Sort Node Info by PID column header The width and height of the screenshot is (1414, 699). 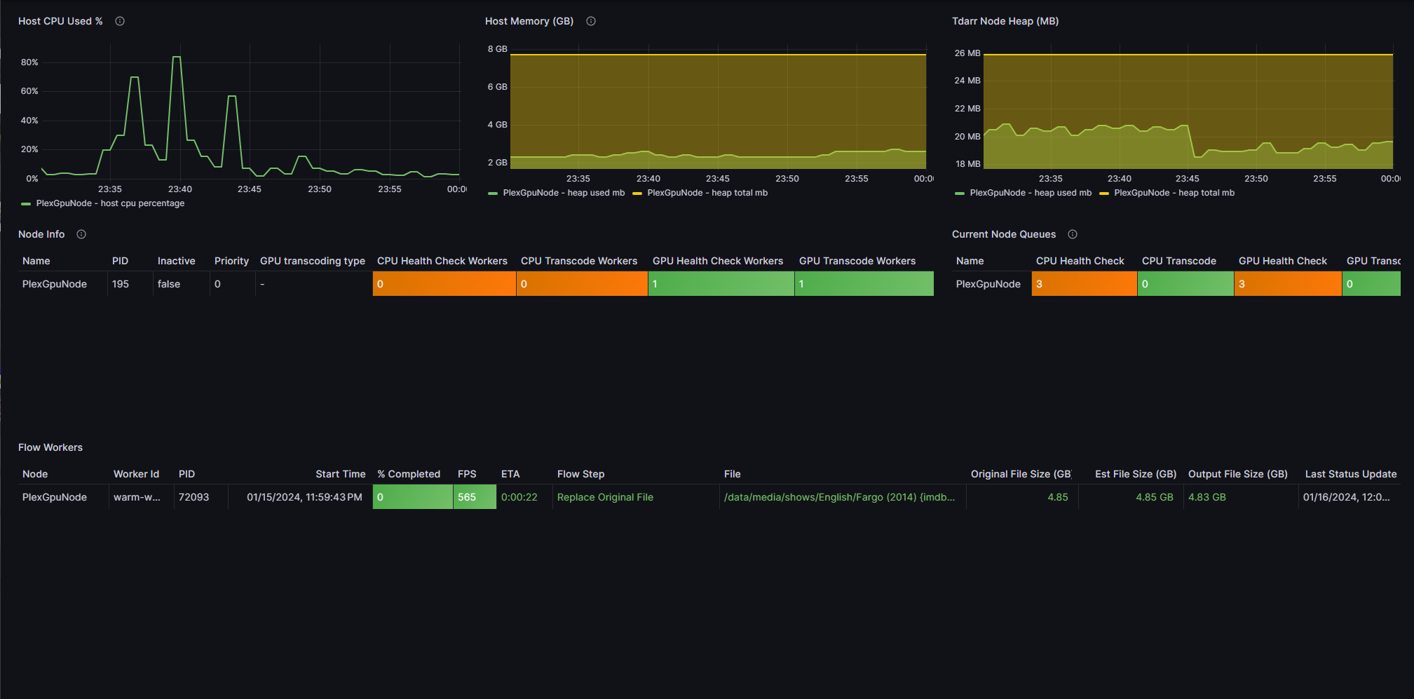pos(121,261)
